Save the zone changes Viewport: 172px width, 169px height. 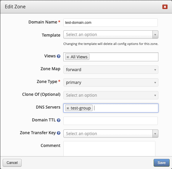pos(162,163)
